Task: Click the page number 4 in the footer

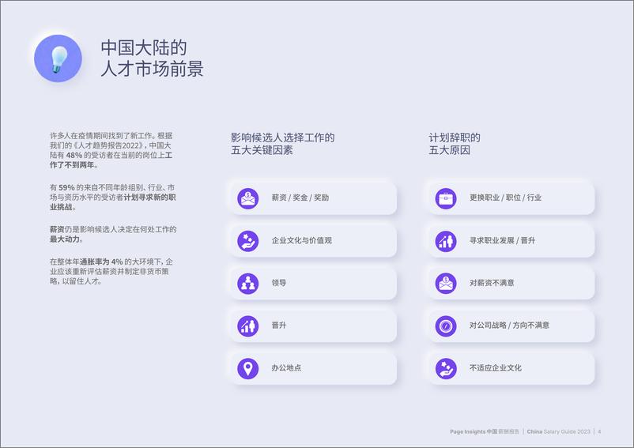Action: point(599,432)
